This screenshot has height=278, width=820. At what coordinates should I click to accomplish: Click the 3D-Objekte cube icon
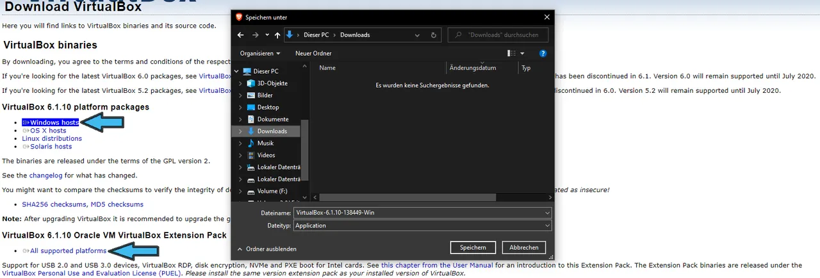[250, 83]
